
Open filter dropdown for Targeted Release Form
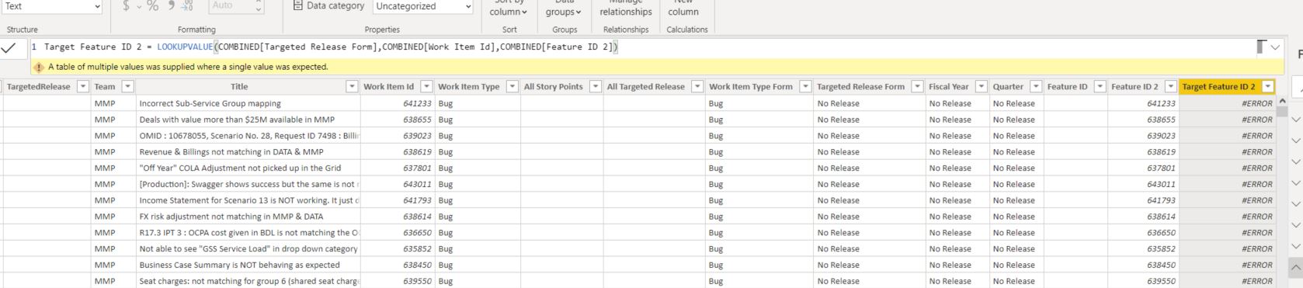point(917,87)
